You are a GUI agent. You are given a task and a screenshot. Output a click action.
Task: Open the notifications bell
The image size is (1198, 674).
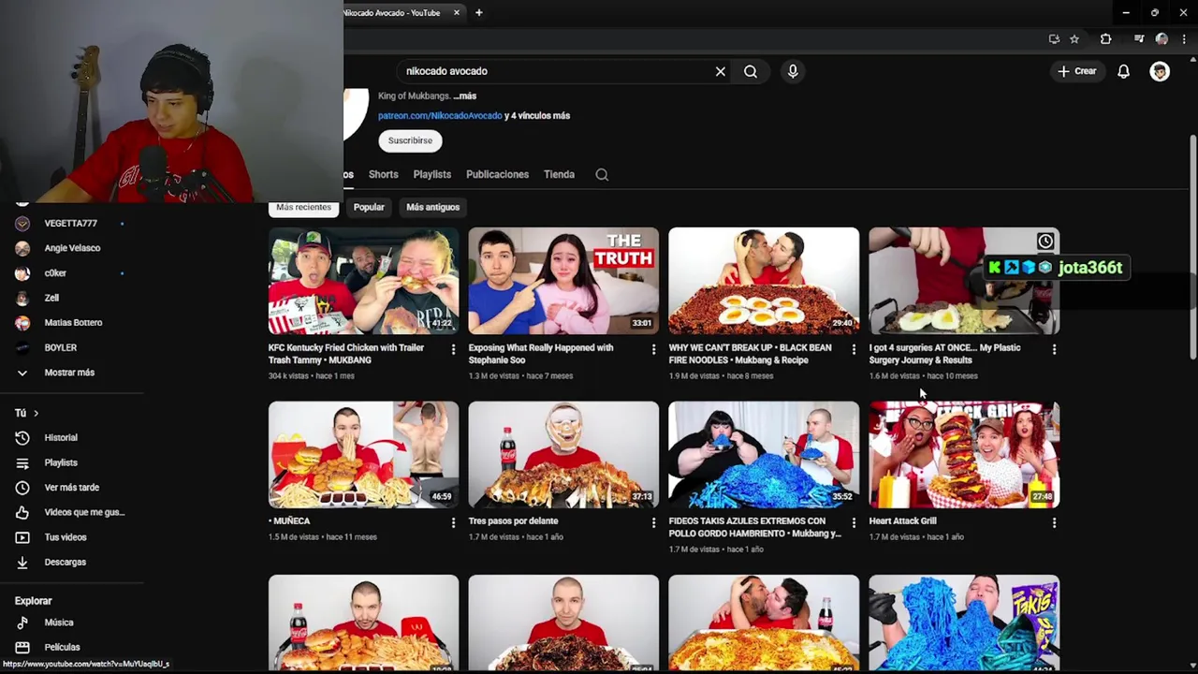pos(1123,71)
